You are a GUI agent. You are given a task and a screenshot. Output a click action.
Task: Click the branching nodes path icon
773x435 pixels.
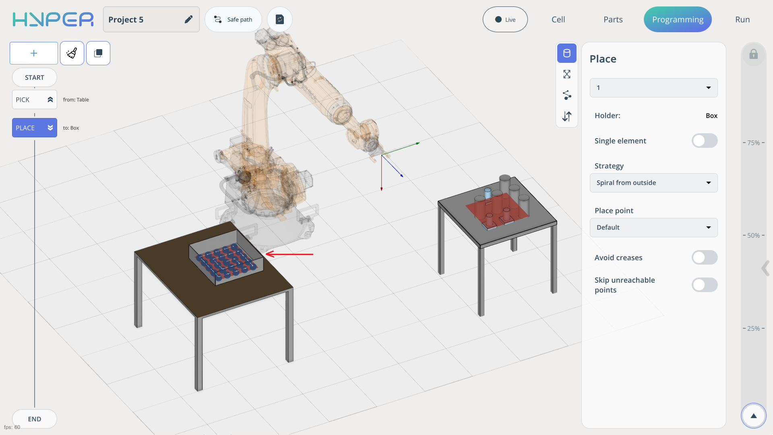coord(567,95)
